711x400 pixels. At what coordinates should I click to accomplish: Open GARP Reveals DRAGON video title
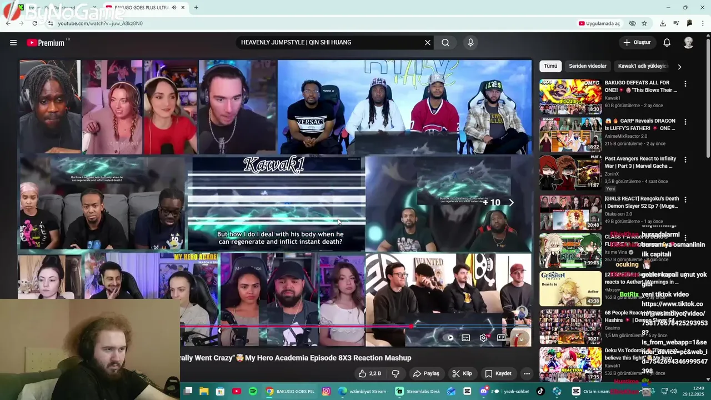pos(640,124)
